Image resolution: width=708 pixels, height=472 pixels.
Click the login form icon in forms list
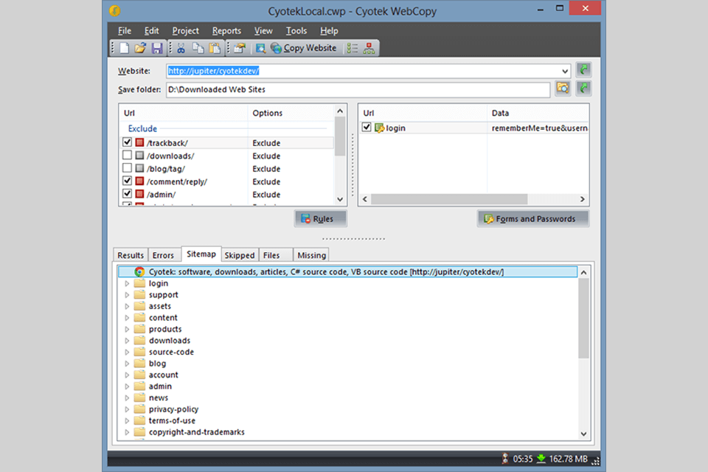(x=379, y=128)
